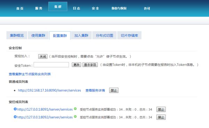The width and height of the screenshot is (209, 128).
Task: Switch to the 加入集群 tab
Action: pos(81,35)
